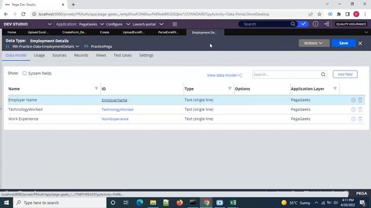Viewport: 371px width, 208px height.
Task: Delete the TechnologyWorked field
Action: (360, 109)
